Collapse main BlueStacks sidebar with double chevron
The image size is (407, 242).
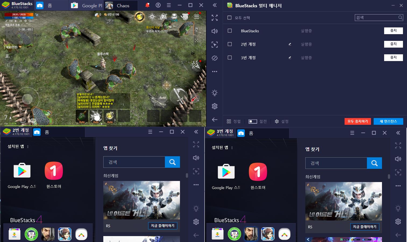point(215,5)
